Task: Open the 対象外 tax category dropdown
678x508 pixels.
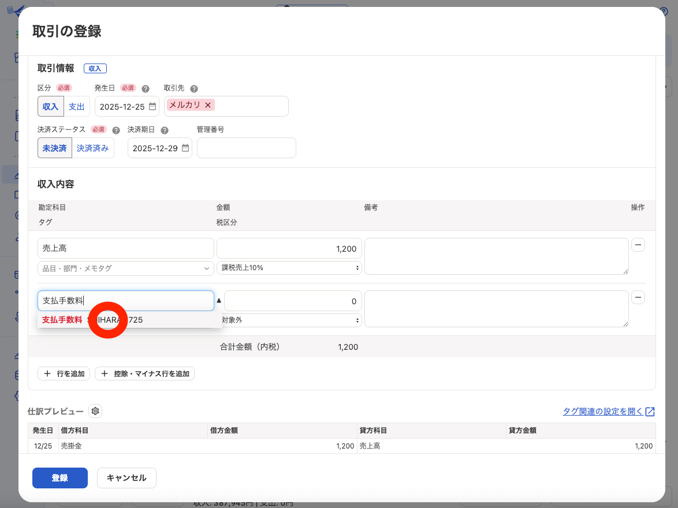Action: (x=292, y=320)
